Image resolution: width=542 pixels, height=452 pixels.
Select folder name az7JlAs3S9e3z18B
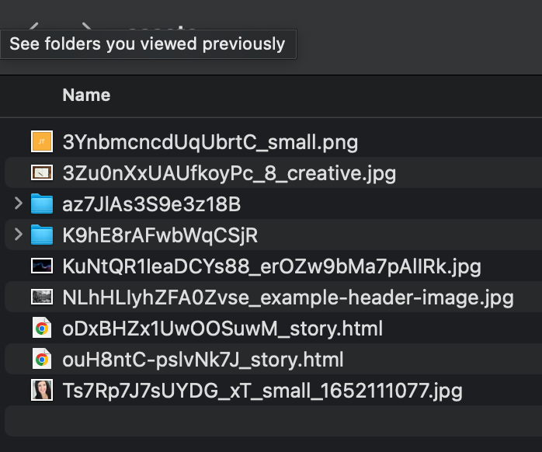pos(151,204)
